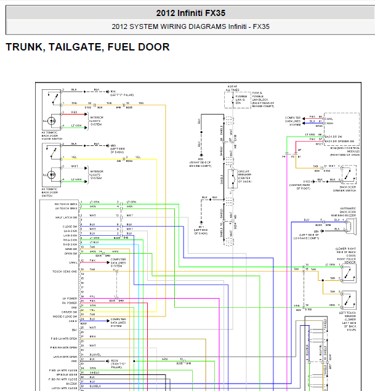Click the 'BACK DR SW' pin on the BCM
Image resolution: width=375 pixels, height=391 pixels.
pos(333,137)
